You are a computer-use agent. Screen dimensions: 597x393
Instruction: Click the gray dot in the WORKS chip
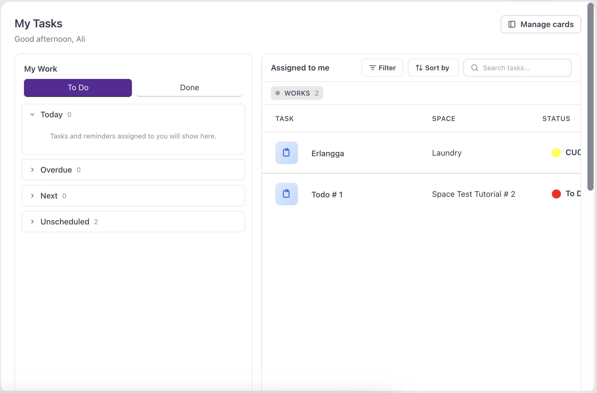278,93
